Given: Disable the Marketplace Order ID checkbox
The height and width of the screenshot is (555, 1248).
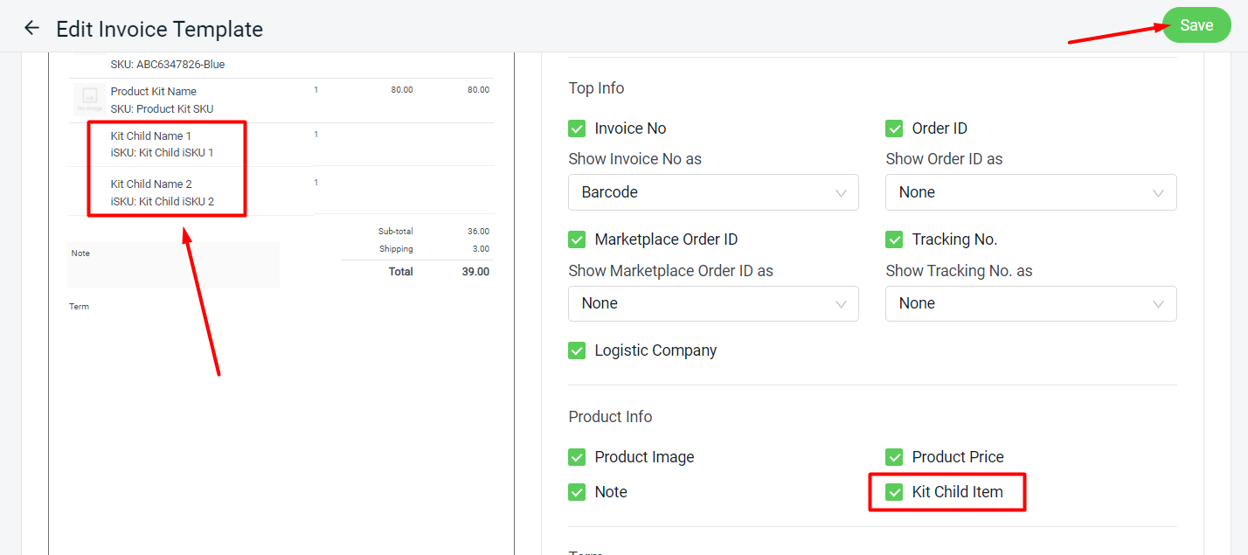Looking at the screenshot, I should coord(577,239).
